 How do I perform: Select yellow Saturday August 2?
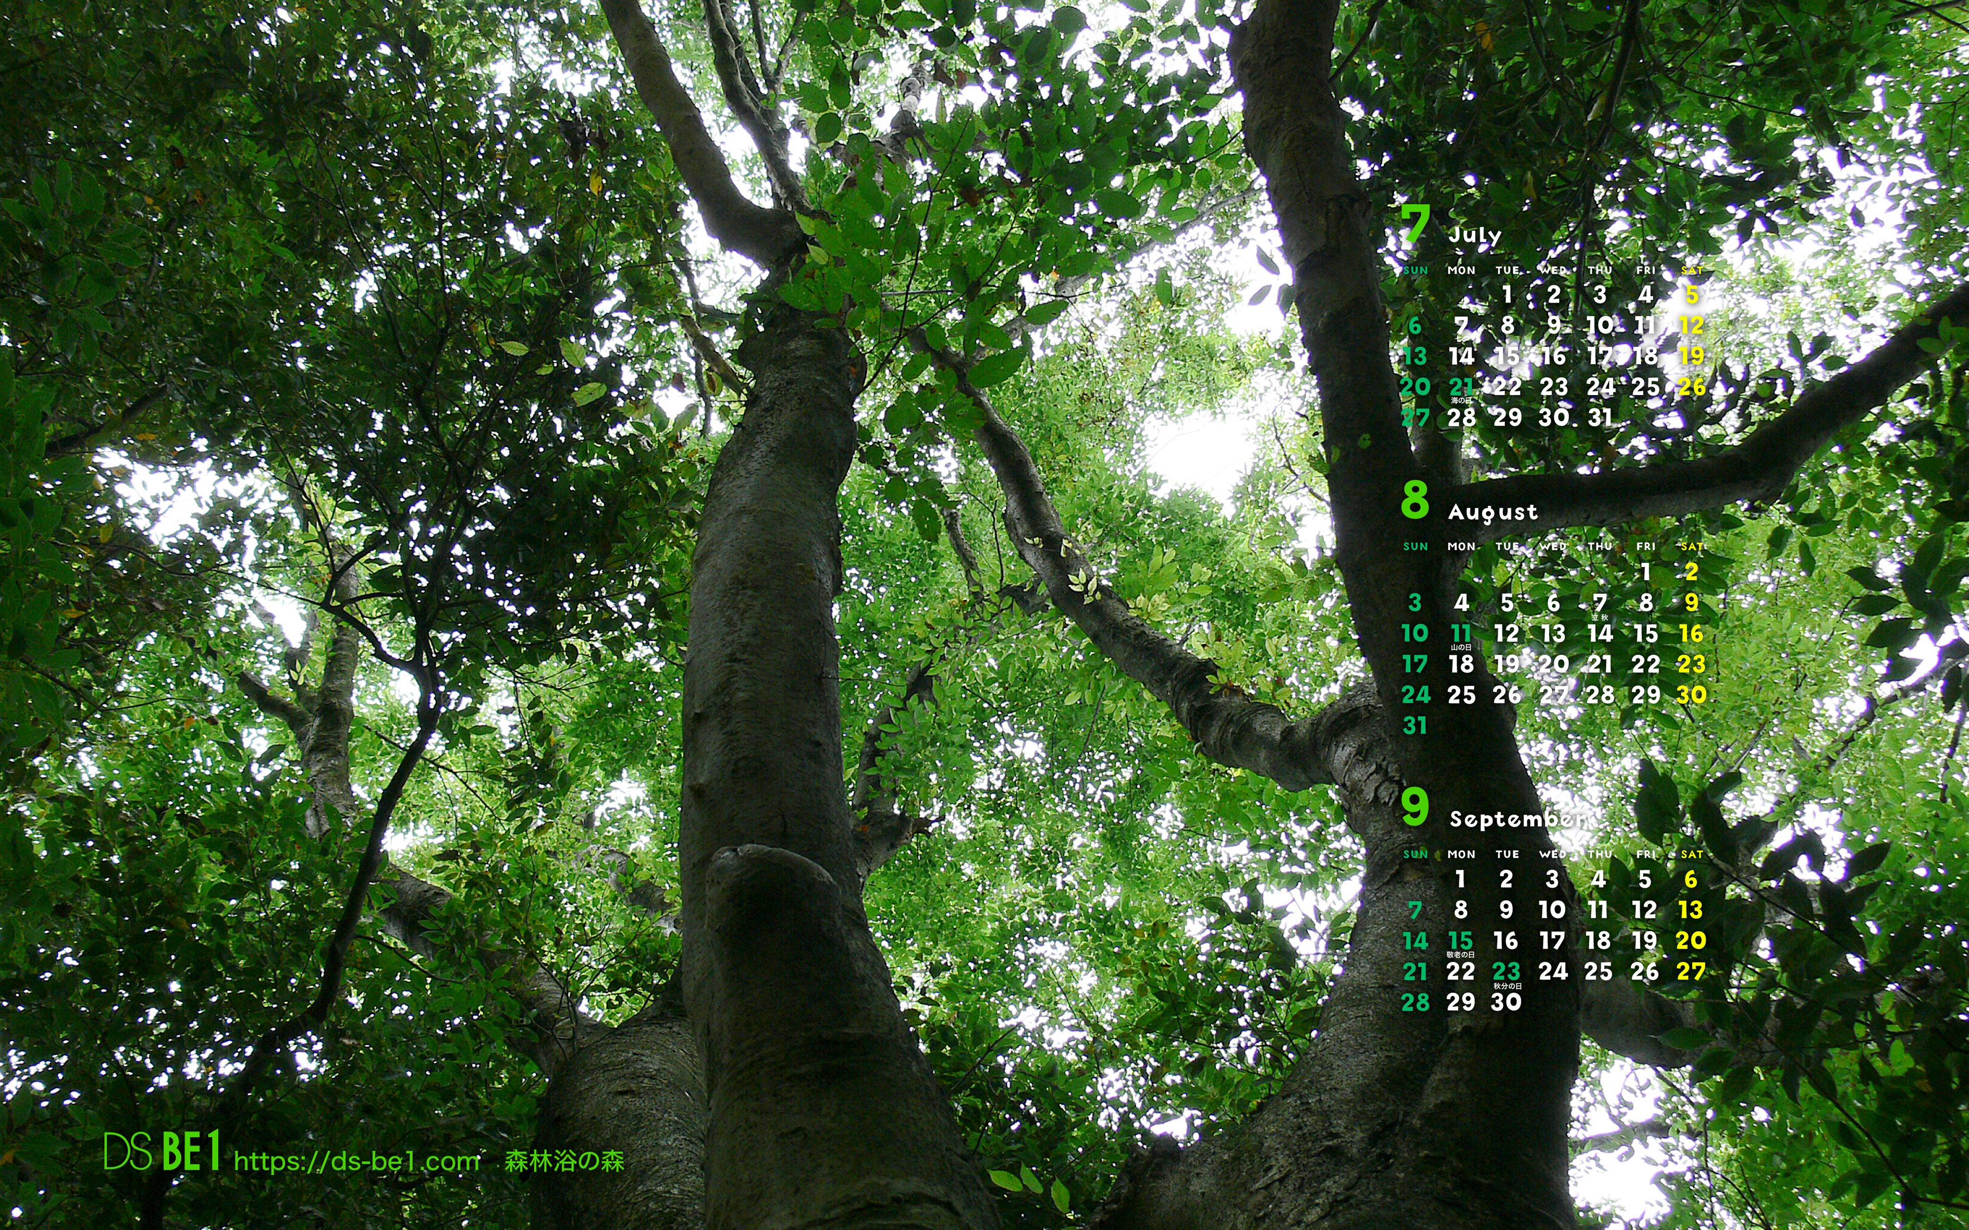1692,572
